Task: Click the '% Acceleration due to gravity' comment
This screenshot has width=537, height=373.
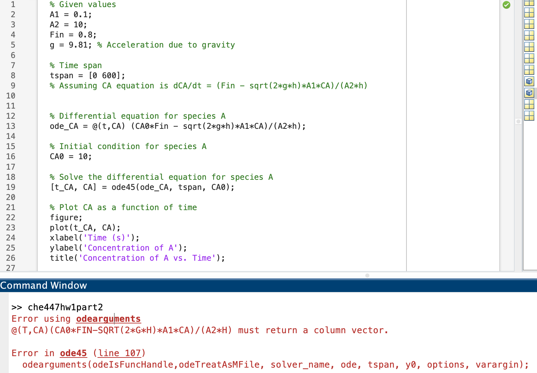Action: pyautogui.click(x=166, y=45)
